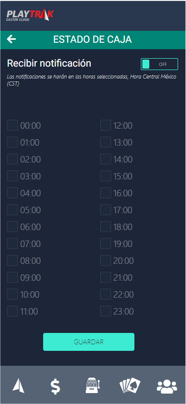
Task: Click the PlayTrak Castor Cloud logo
Action: point(30,14)
